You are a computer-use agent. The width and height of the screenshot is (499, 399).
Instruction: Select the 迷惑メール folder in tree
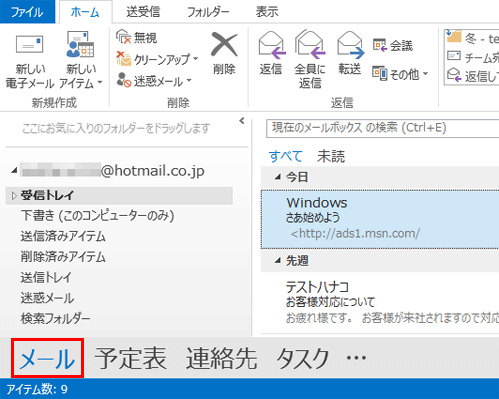click(x=47, y=298)
